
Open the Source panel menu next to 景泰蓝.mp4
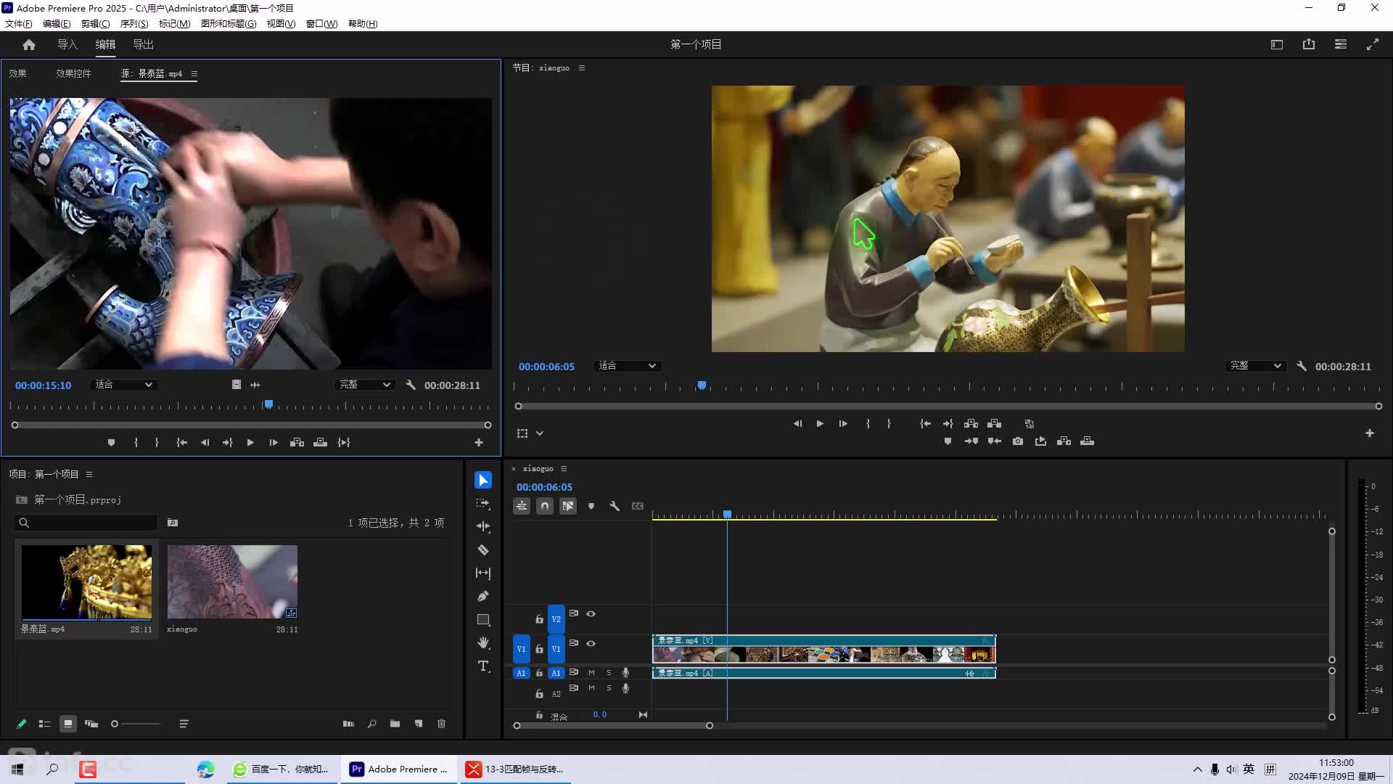pos(194,74)
